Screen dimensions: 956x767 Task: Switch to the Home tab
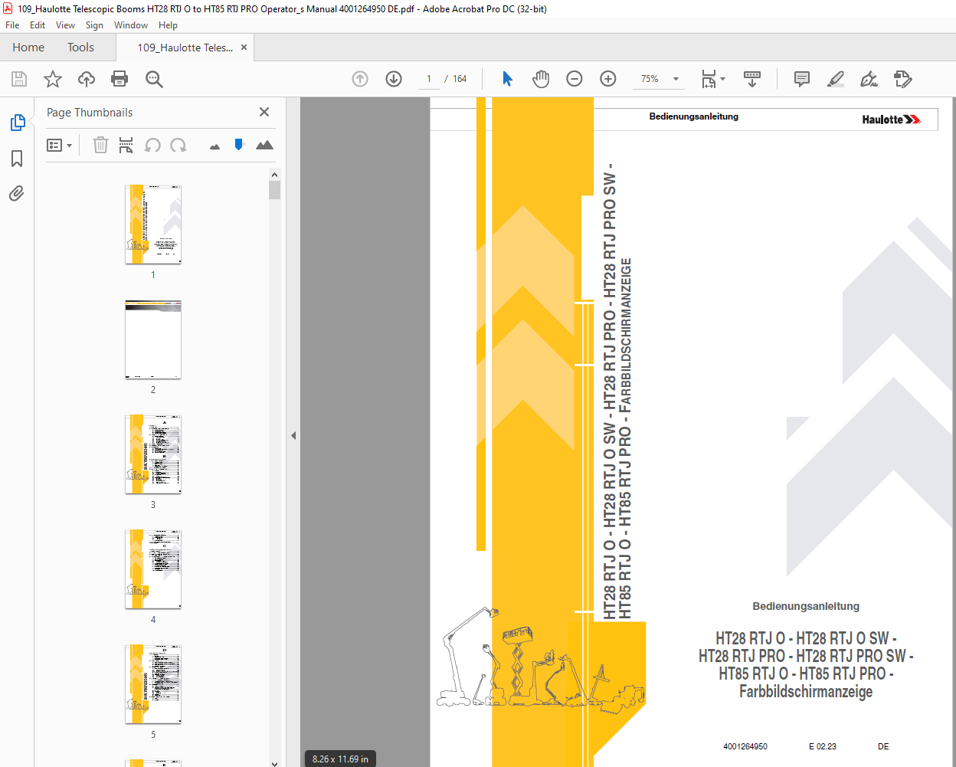click(28, 48)
